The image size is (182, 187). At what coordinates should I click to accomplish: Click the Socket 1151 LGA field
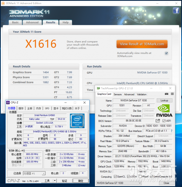[45, 123]
